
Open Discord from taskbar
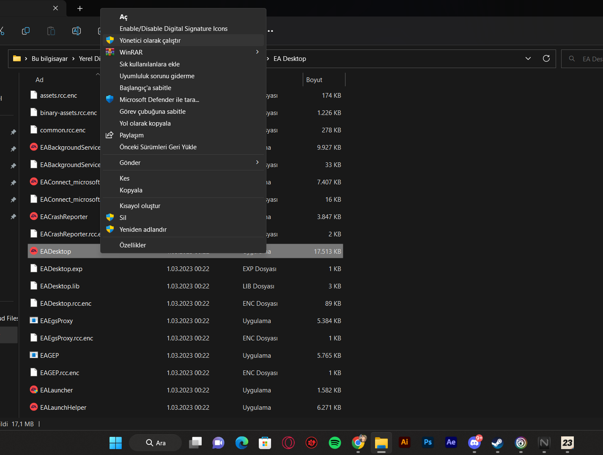[474, 443]
